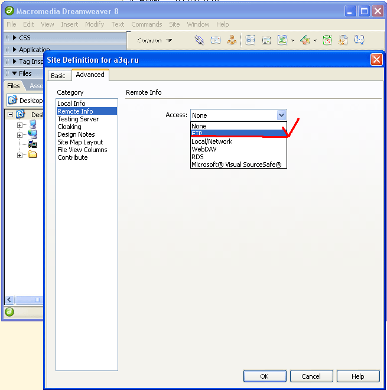Choose FTP in the Access list
This screenshot has width=387, height=390.
pos(239,133)
